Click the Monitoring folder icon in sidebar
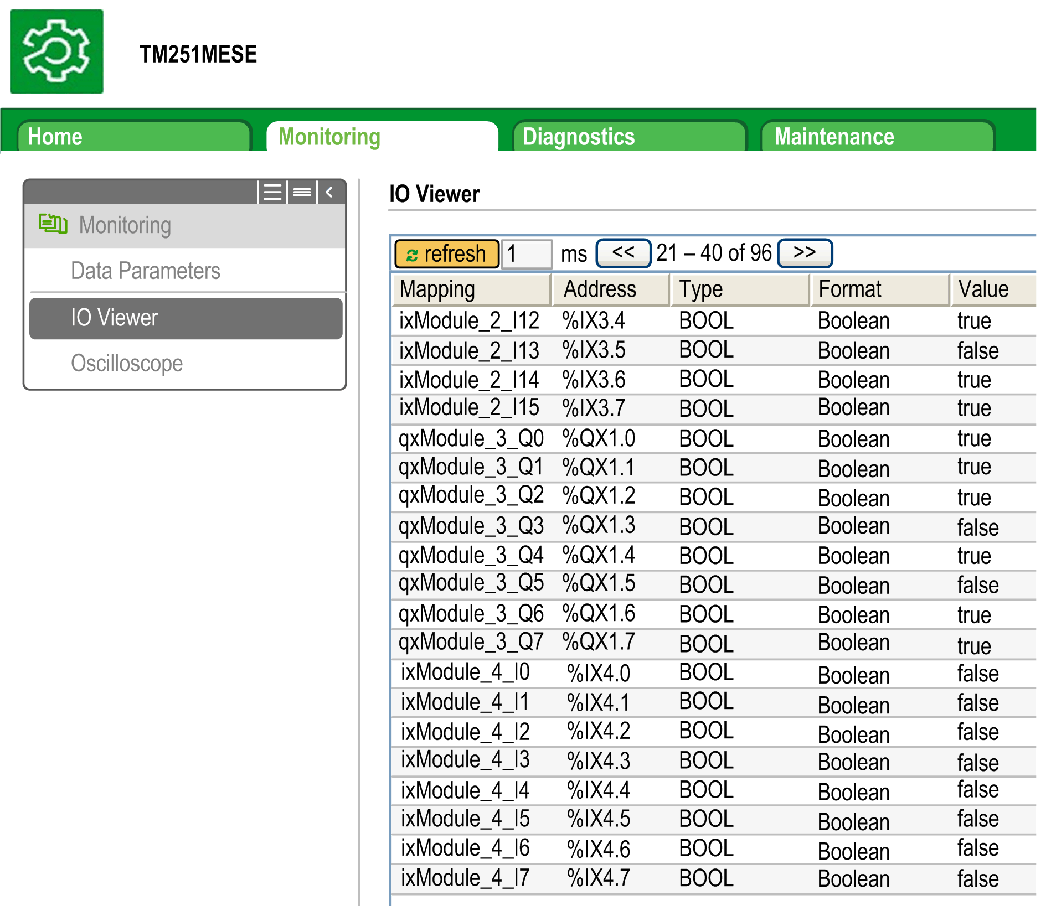The image size is (1051, 921). coord(53,224)
